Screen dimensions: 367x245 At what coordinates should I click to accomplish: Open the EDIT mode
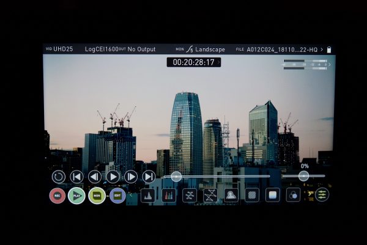pyautogui.click(x=117, y=196)
